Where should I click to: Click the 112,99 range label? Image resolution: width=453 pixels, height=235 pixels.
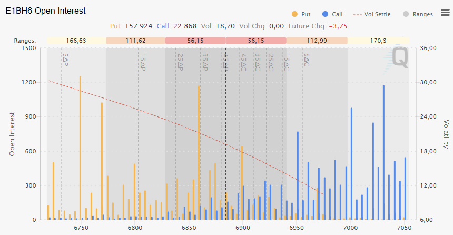click(x=317, y=41)
